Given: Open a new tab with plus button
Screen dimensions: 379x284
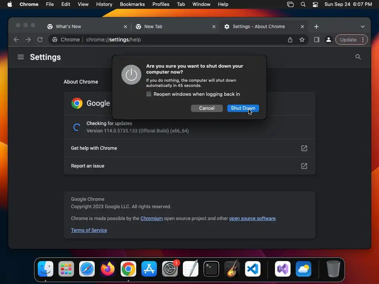Looking at the screenshot, I should click(316, 27).
